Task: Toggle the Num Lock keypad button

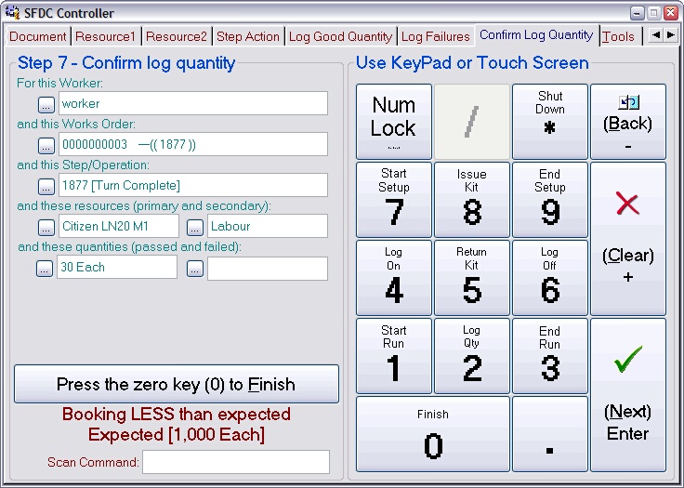Action: 394,122
